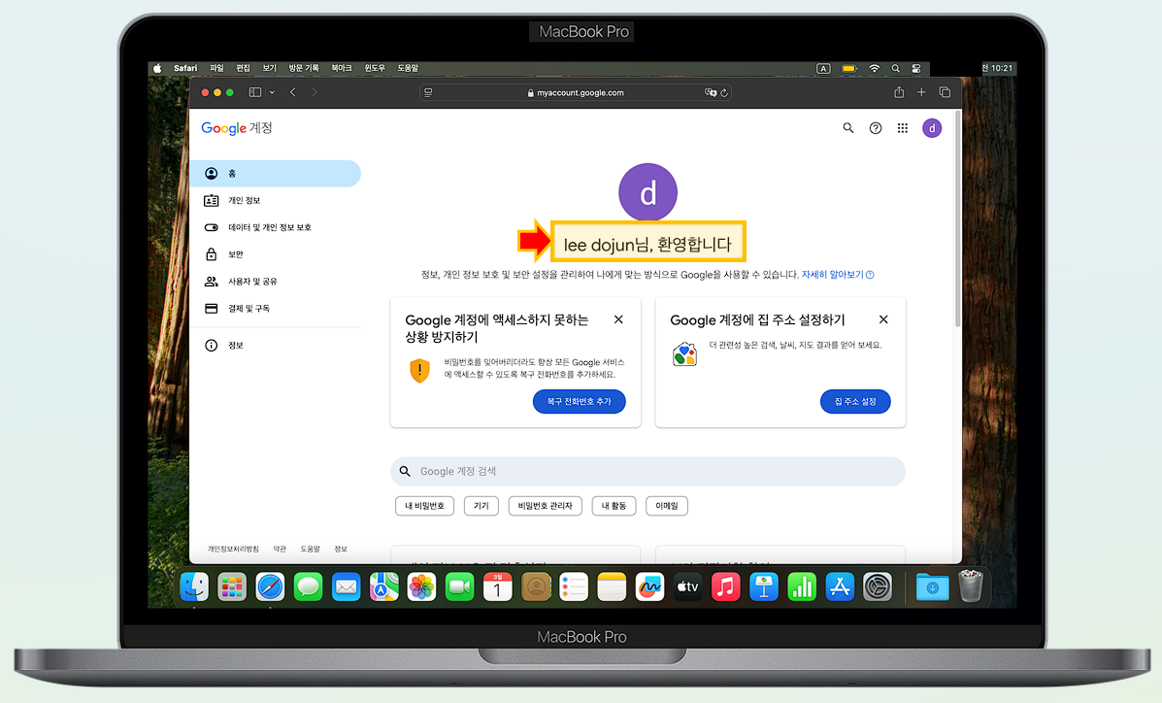Image resolution: width=1162 pixels, height=703 pixels.
Task: Click 복구 전화번호 추가 button
Action: pos(579,401)
